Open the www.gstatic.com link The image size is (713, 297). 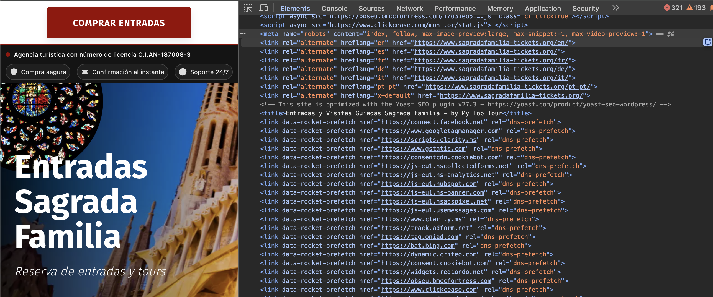(x=423, y=148)
